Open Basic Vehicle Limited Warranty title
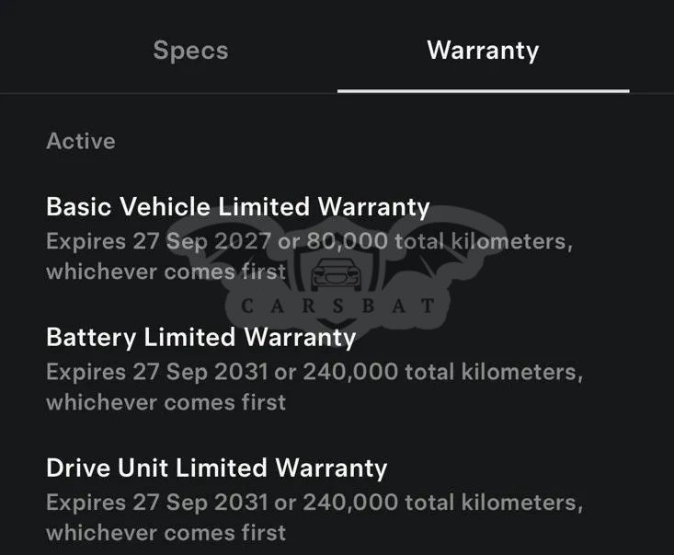 coord(237,206)
